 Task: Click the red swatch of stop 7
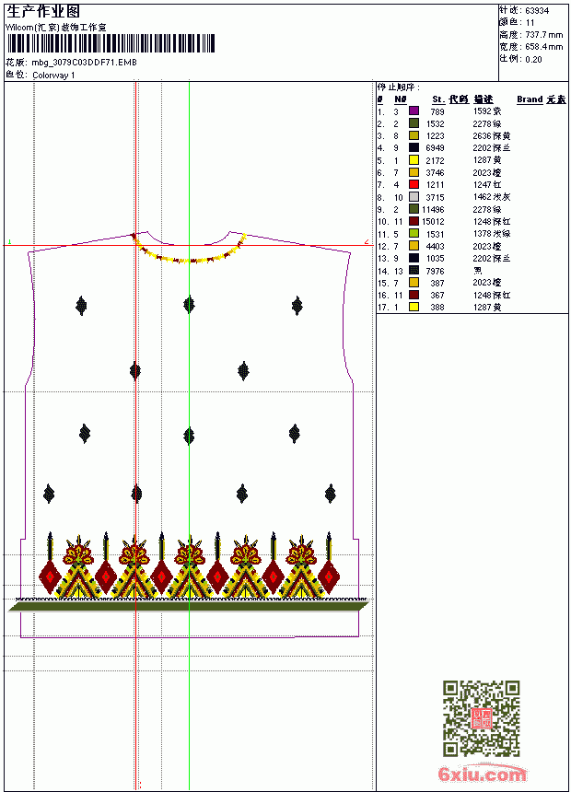(414, 184)
